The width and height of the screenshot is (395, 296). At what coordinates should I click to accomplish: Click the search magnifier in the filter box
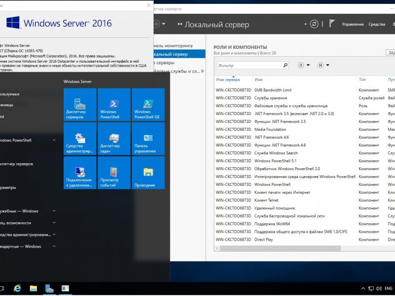[x=285, y=65]
